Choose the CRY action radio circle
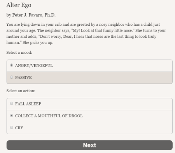The height and width of the screenshot is (153, 175). [12, 127]
